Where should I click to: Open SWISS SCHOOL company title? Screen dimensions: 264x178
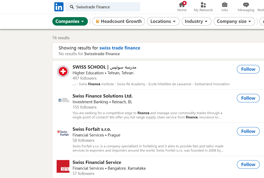click(x=104, y=67)
